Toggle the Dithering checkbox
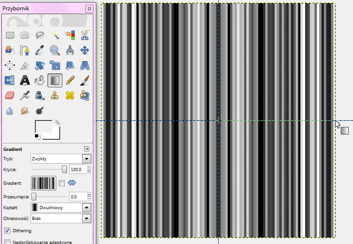Viewport: 353px width, 244px height. (7, 231)
